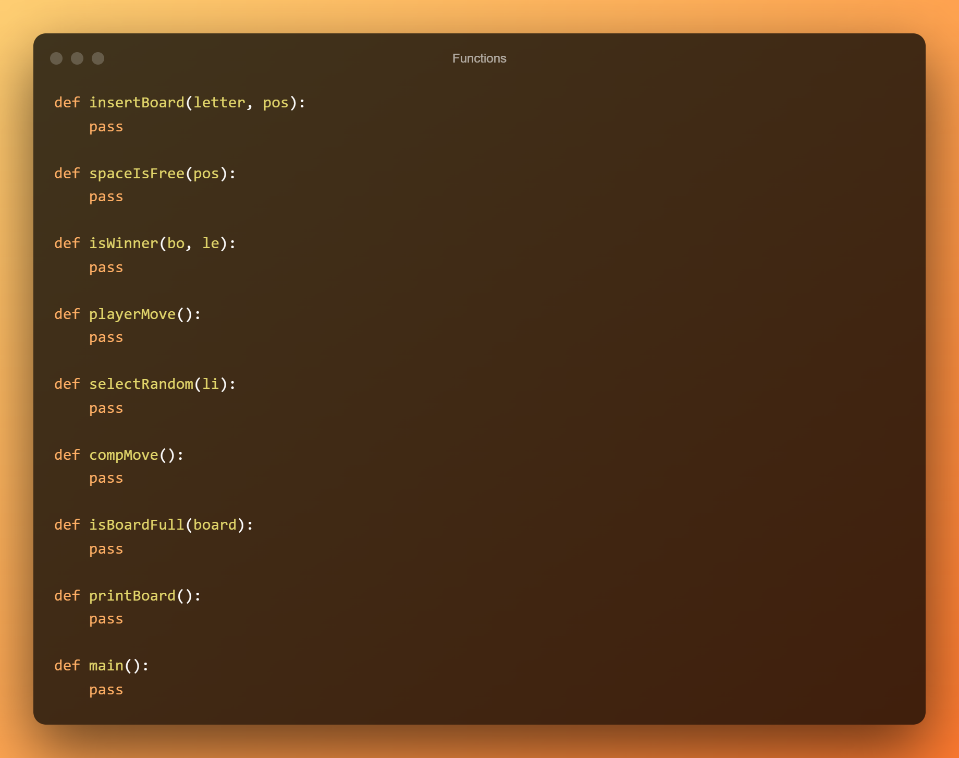Click the pos parameter in spaceIsFree
Viewport: 959px width, 758px height.
206,174
